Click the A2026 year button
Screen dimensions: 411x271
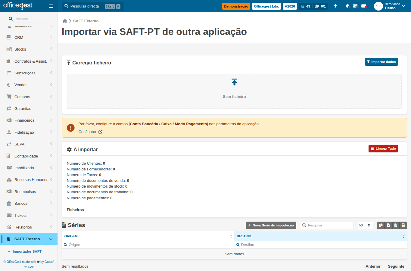[x=290, y=6]
